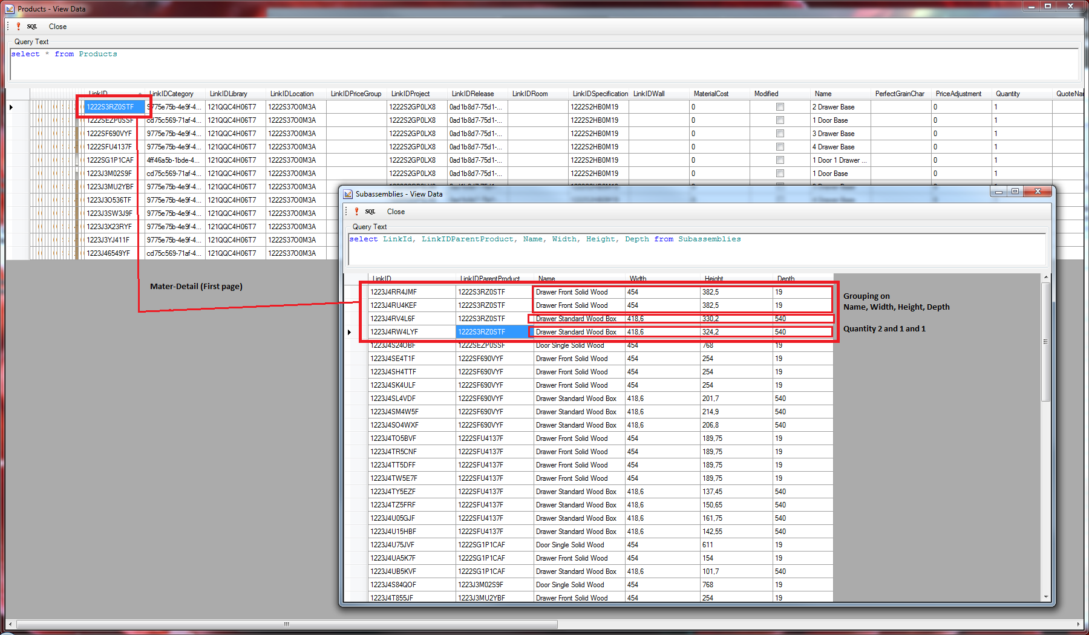Minimize the Subassemblies window
The height and width of the screenshot is (635, 1089).
click(x=999, y=191)
